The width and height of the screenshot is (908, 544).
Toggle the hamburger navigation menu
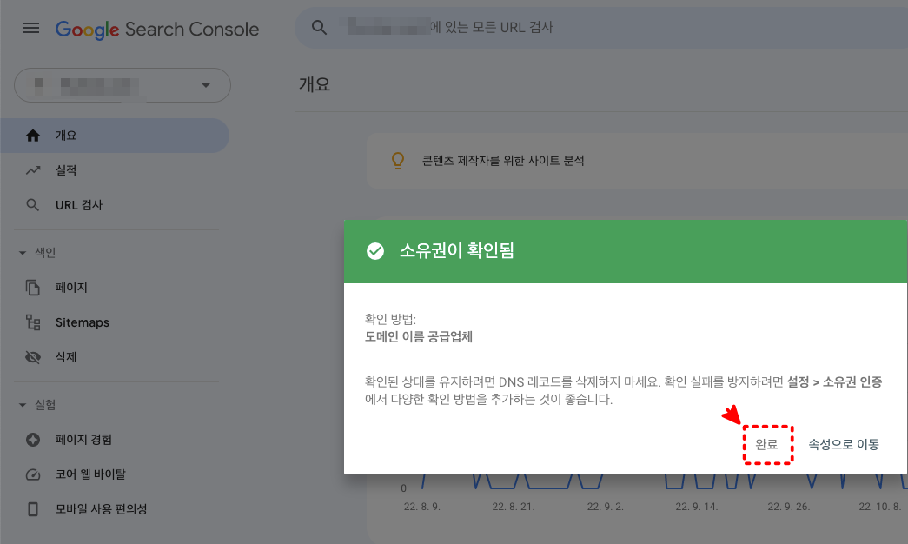tap(31, 28)
